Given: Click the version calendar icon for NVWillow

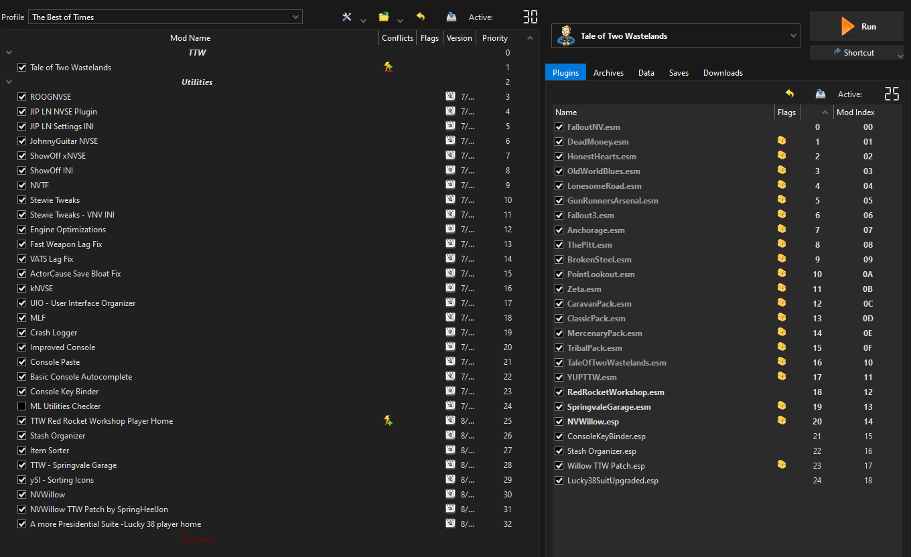Looking at the screenshot, I should click(450, 494).
